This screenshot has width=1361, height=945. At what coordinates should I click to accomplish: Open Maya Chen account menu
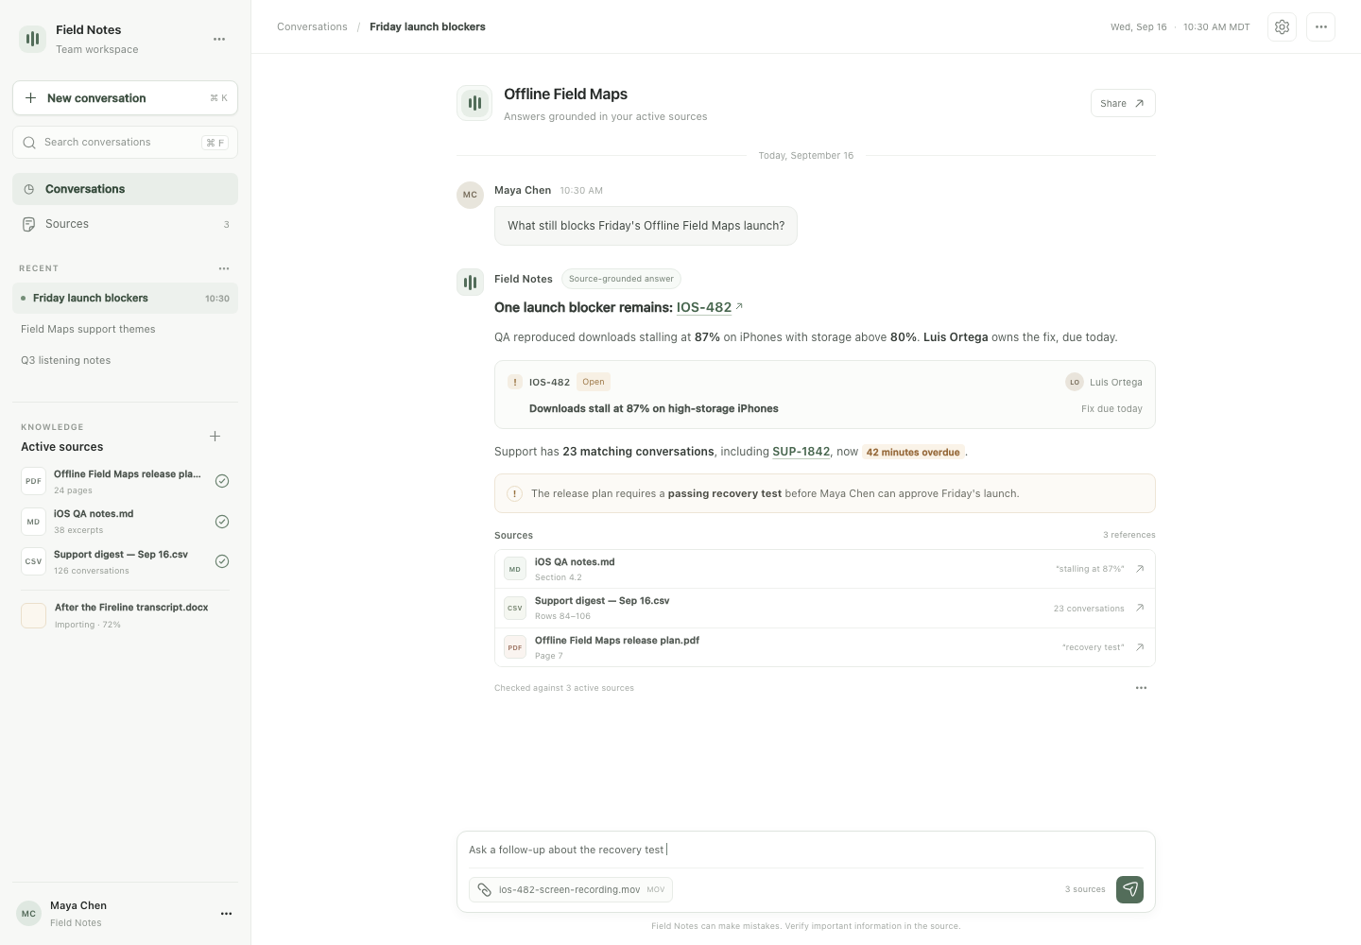(226, 914)
